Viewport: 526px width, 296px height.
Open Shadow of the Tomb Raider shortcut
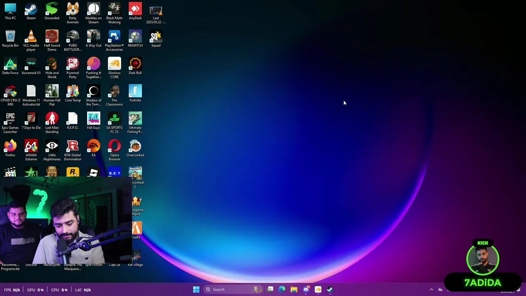[x=93, y=95]
